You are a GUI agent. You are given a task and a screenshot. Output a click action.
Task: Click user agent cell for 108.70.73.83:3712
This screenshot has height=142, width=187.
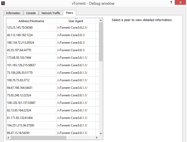pos(76,80)
